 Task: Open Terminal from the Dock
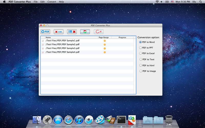(121, 120)
